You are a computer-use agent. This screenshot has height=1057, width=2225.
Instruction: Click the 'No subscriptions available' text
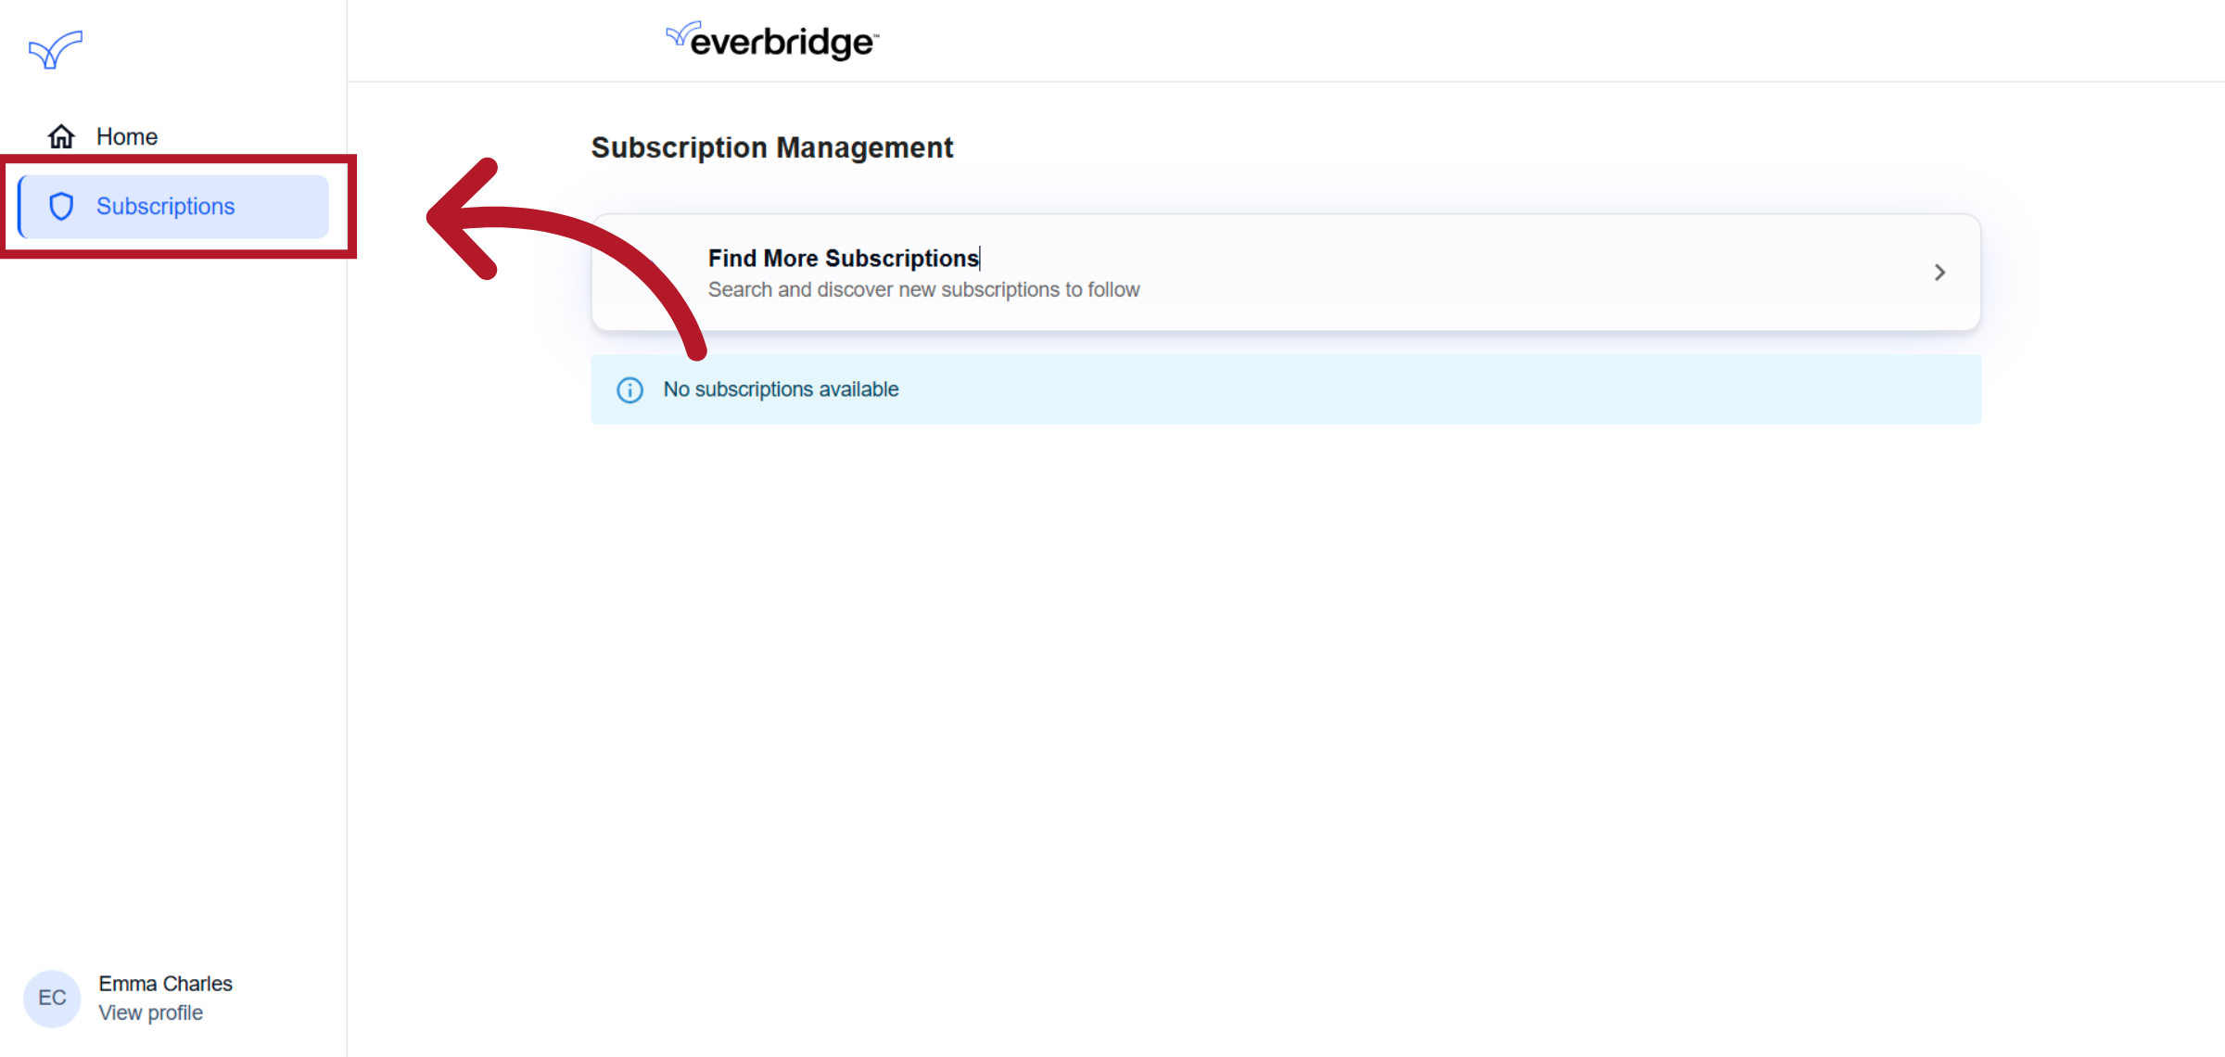(781, 389)
